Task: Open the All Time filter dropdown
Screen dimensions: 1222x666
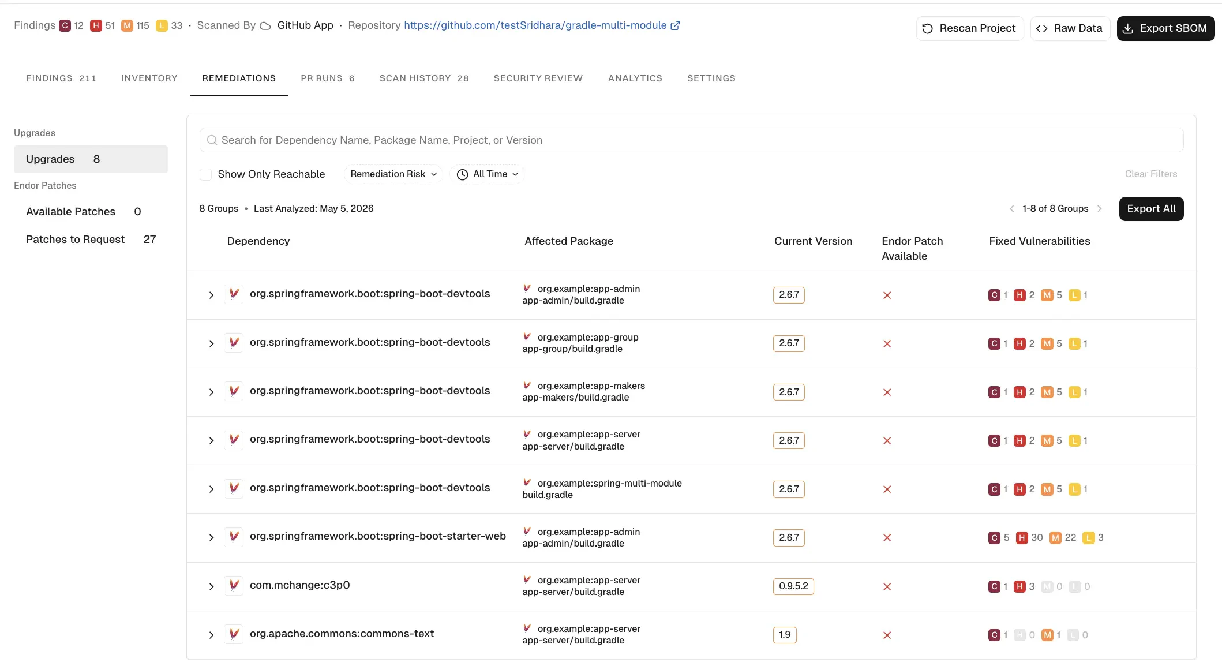Action: click(488, 174)
